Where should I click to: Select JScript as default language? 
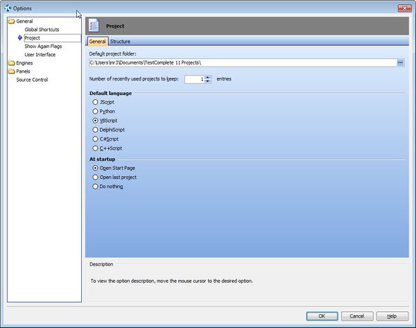[x=96, y=102]
